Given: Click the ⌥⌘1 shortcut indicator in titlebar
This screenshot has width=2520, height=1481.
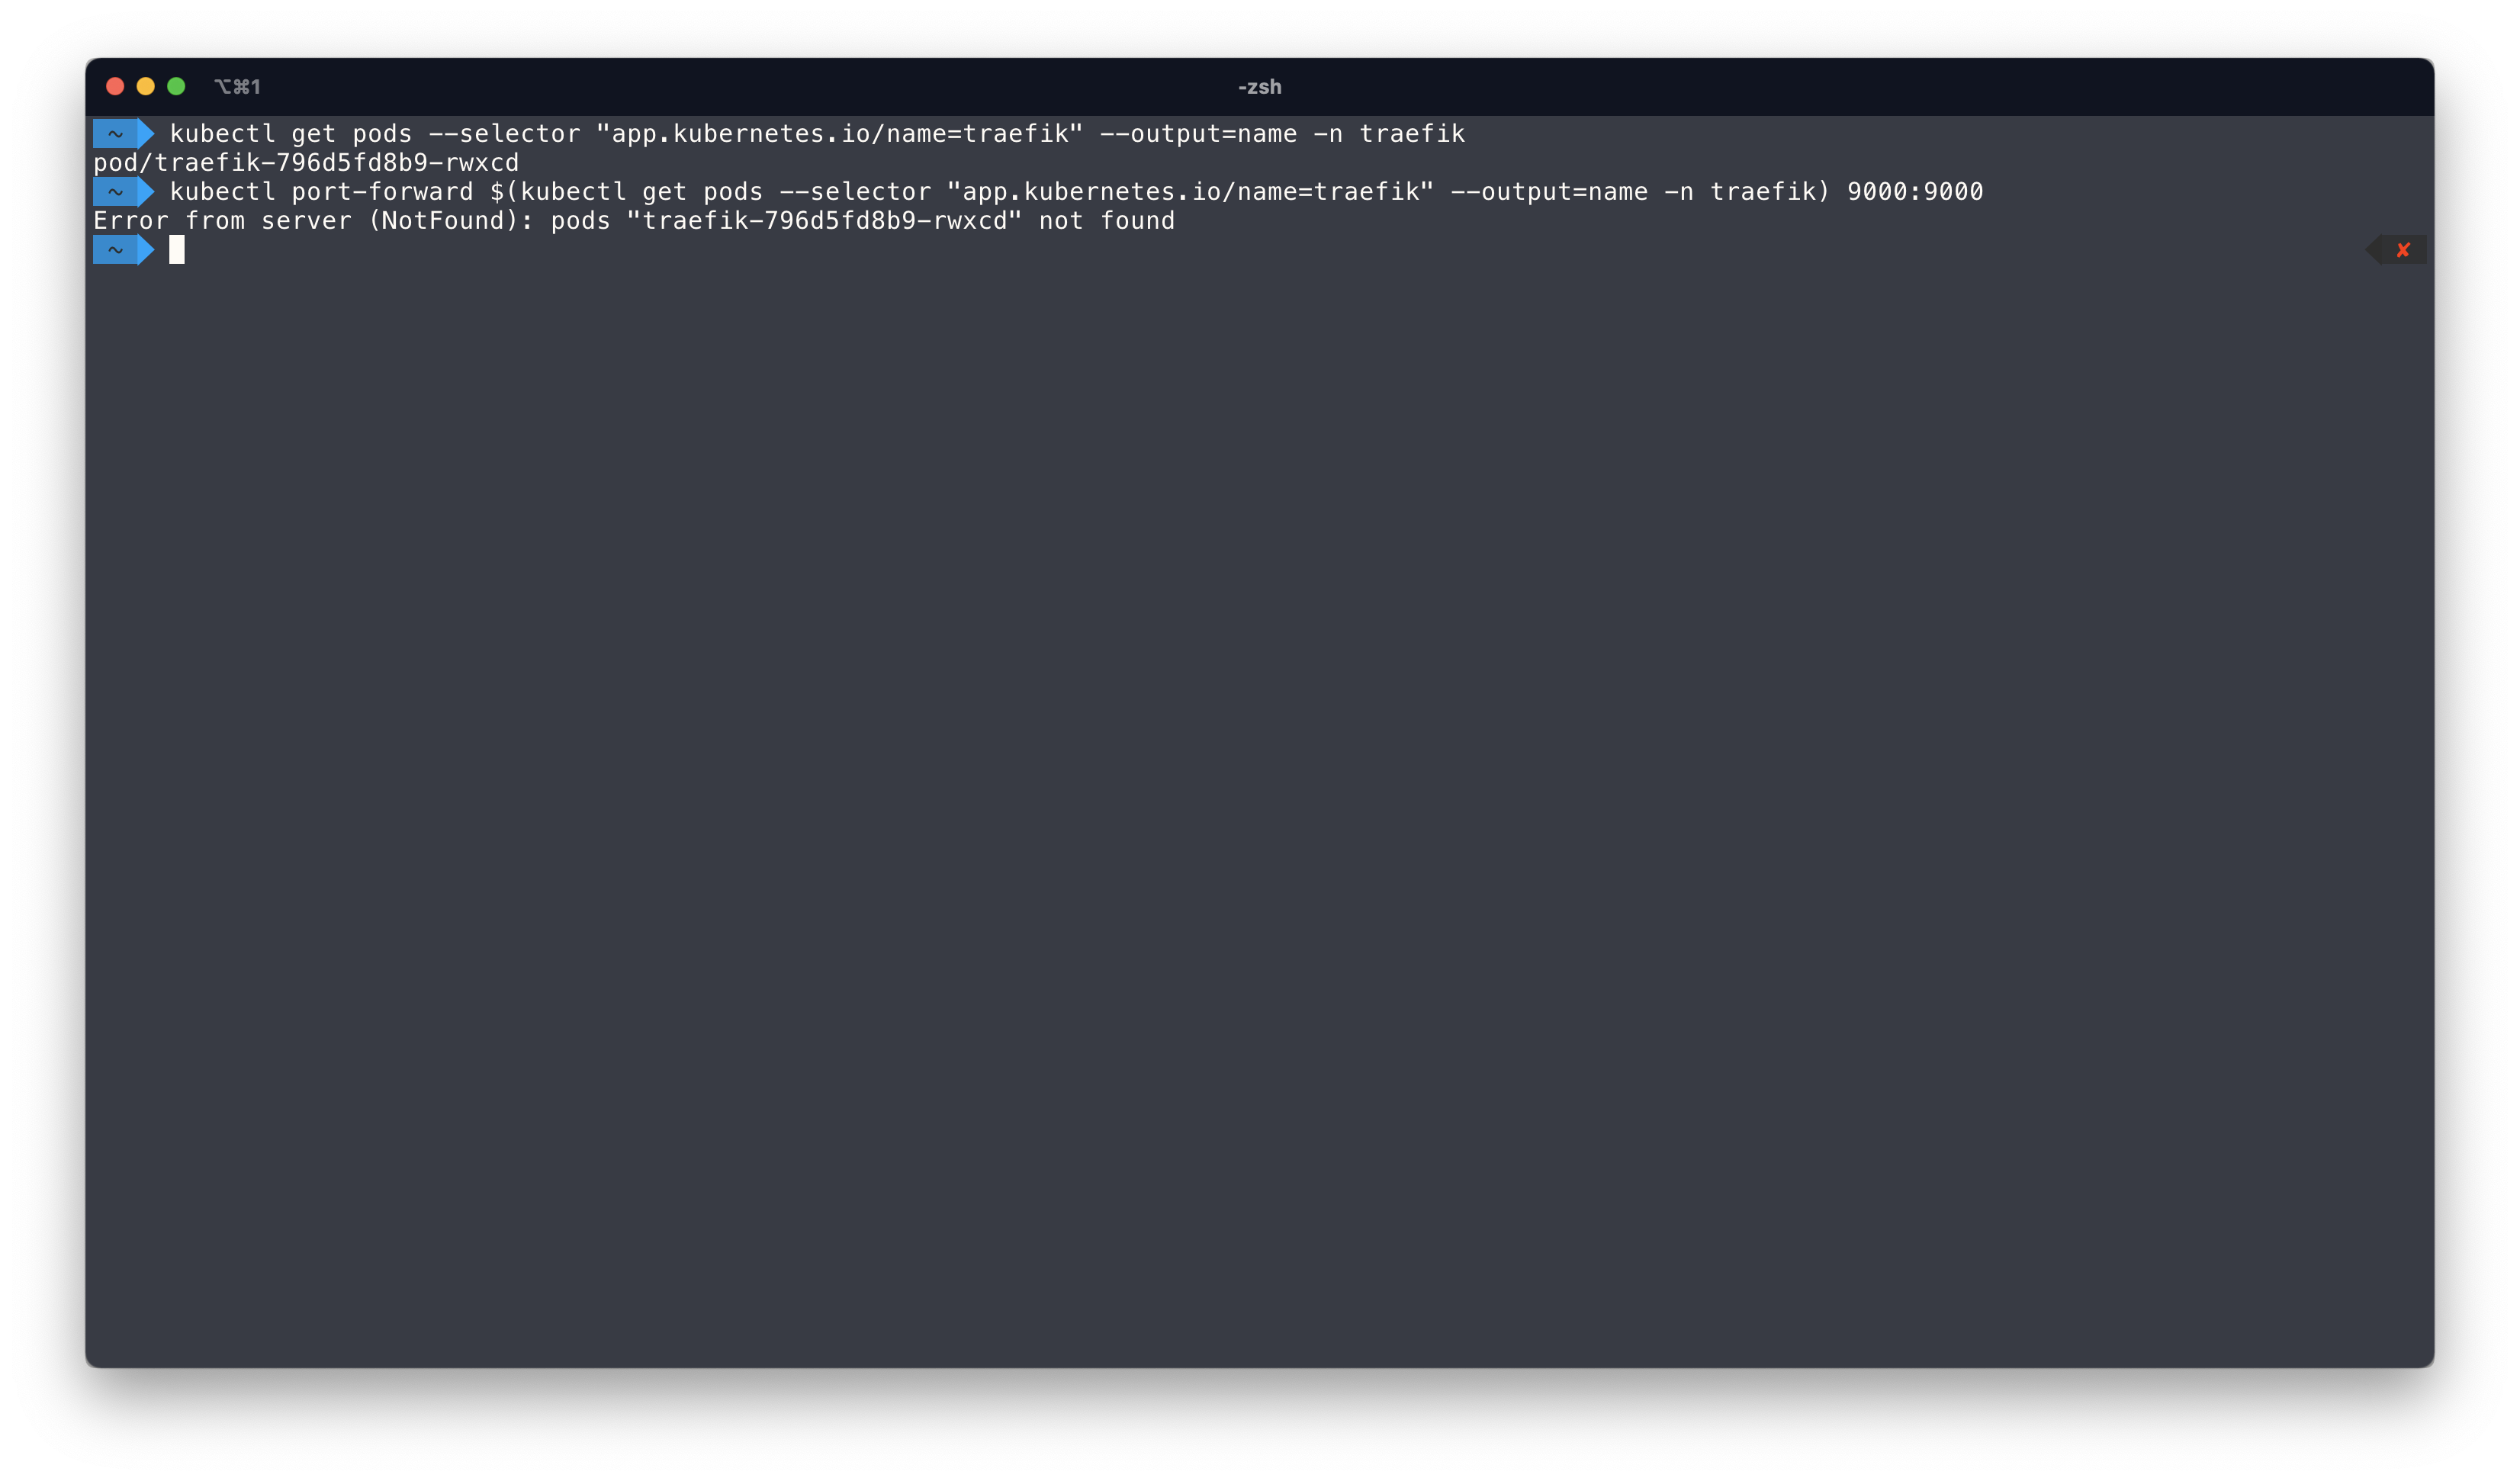Looking at the screenshot, I should click(238, 87).
